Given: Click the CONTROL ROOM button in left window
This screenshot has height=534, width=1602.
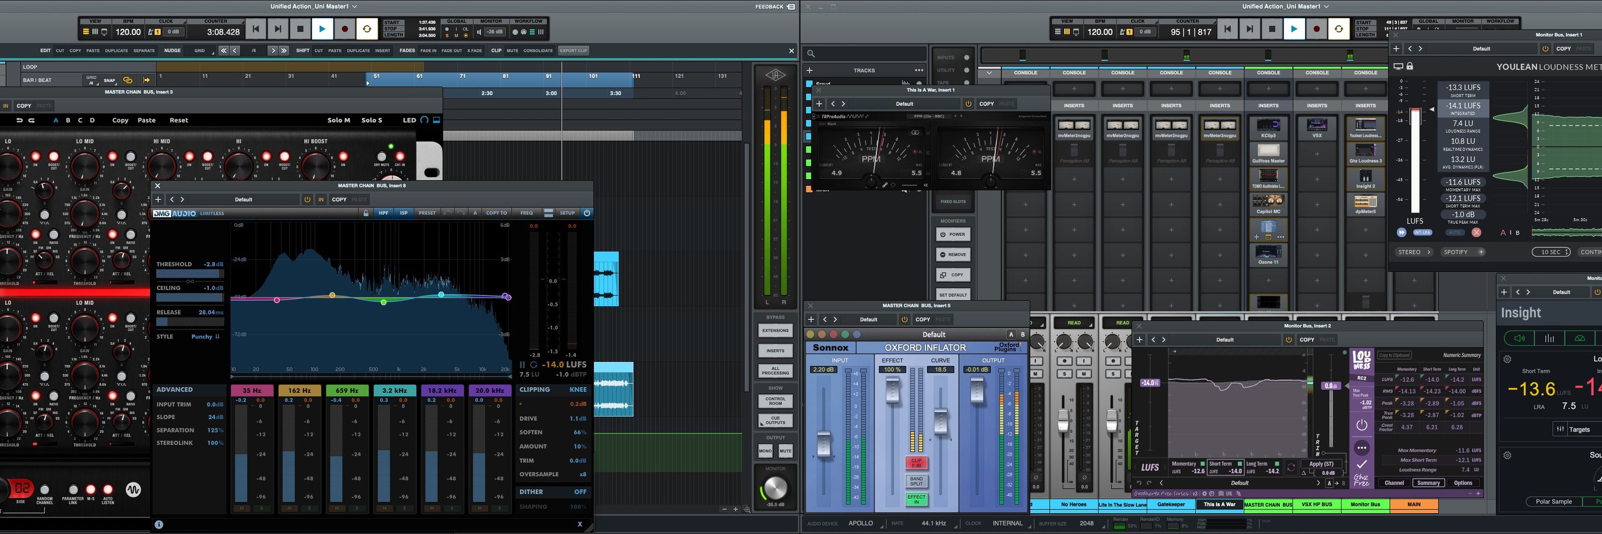Looking at the screenshot, I should [x=775, y=401].
